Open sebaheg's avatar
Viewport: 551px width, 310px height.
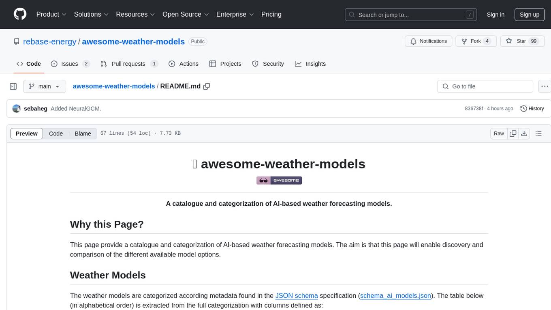(17, 108)
